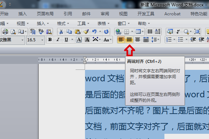Open the 工具 classic menu
This screenshot has height=139, width=209.
pyautogui.click(x=83, y=24)
